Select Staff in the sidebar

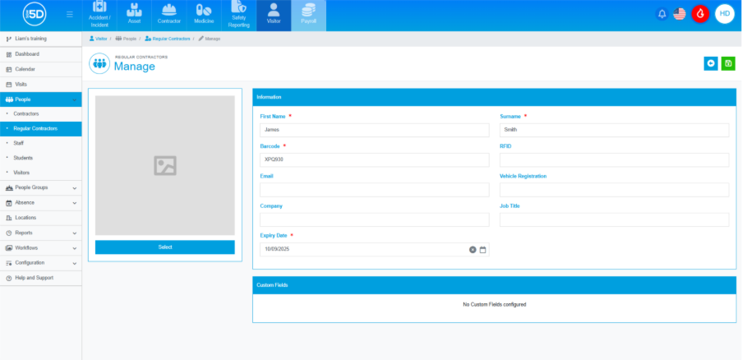(19, 143)
